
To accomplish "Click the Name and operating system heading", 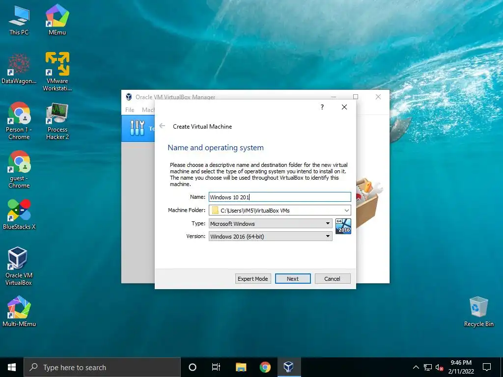I will (x=216, y=147).
